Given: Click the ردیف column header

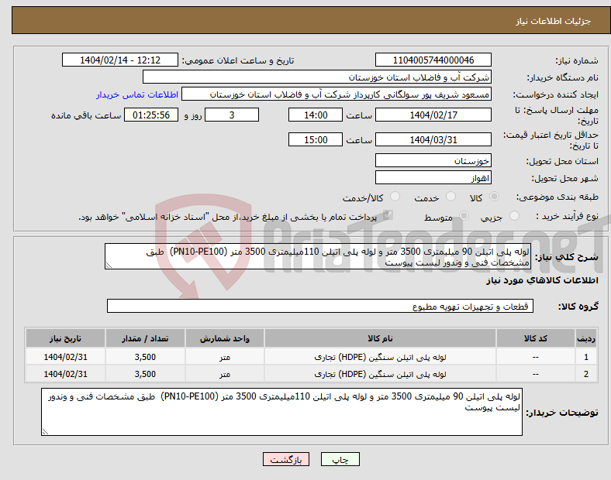Looking at the screenshot, I should click(x=586, y=338).
